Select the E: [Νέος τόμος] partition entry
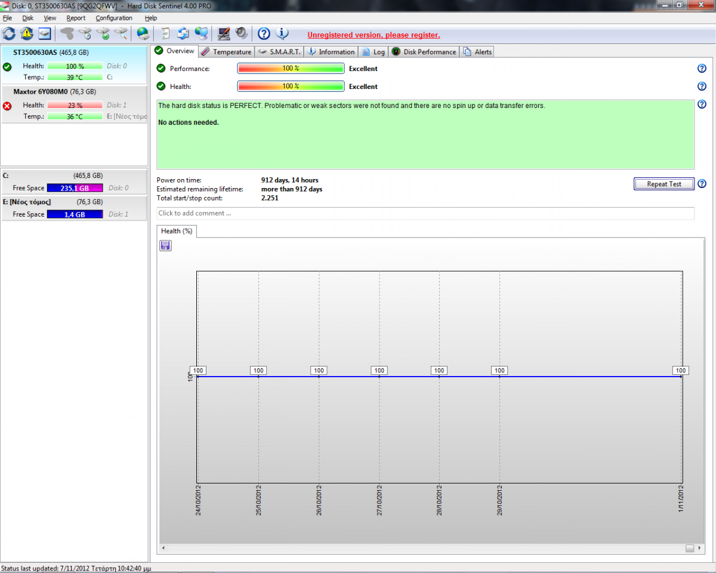This screenshot has height=573, width=716. point(74,208)
